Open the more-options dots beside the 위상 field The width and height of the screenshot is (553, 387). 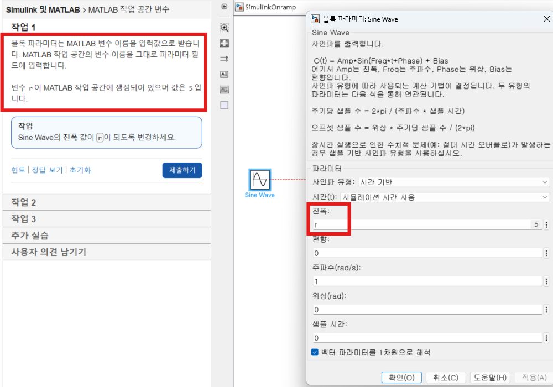click(x=546, y=310)
